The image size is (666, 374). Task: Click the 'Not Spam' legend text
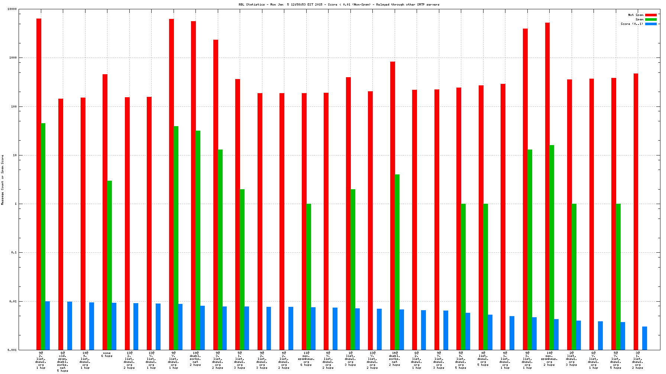[636, 15]
